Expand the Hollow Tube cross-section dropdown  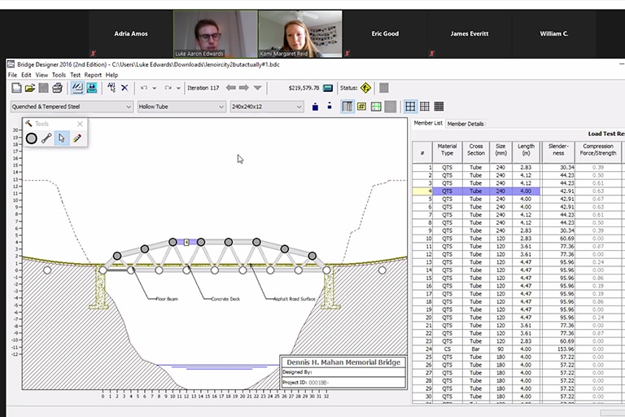point(181,107)
